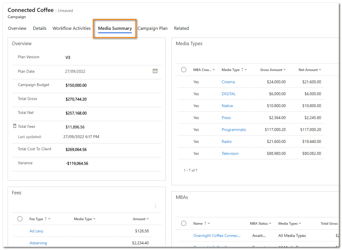Image resolution: width=342 pixels, height=250 pixels.
Task: Open the Plan Date calendar picker
Action: (155, 71)
